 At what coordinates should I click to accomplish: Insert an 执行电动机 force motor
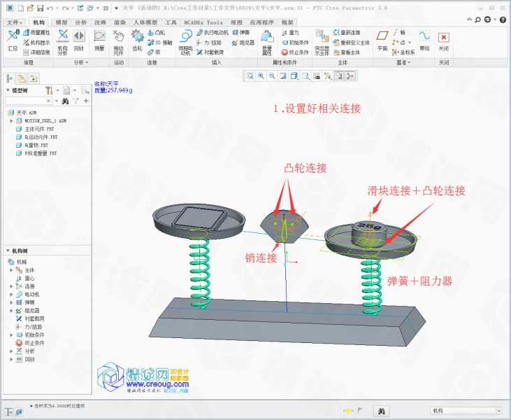(213, 32)
